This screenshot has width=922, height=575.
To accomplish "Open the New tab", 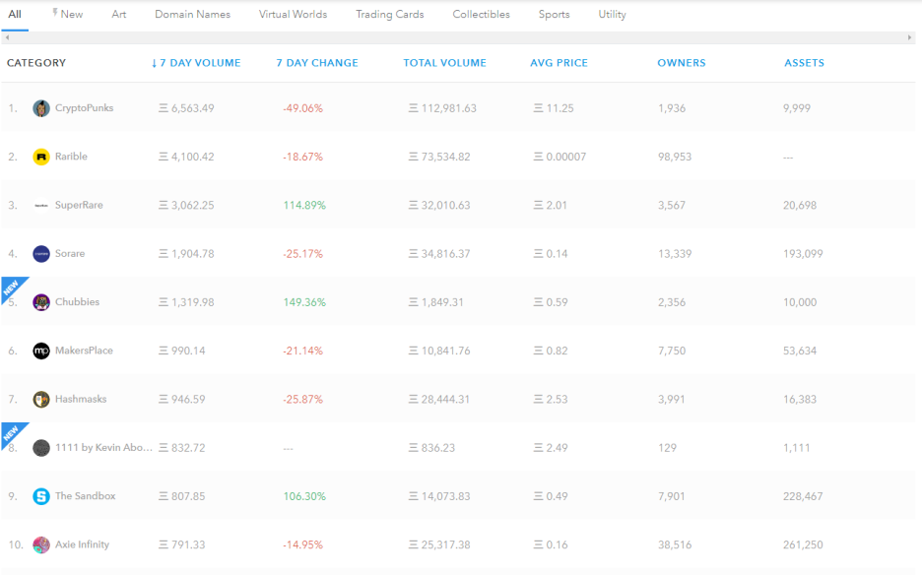I will click(68, 14).
